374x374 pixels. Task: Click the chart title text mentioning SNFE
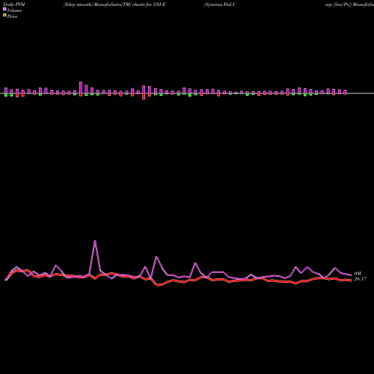pos(114,4)
